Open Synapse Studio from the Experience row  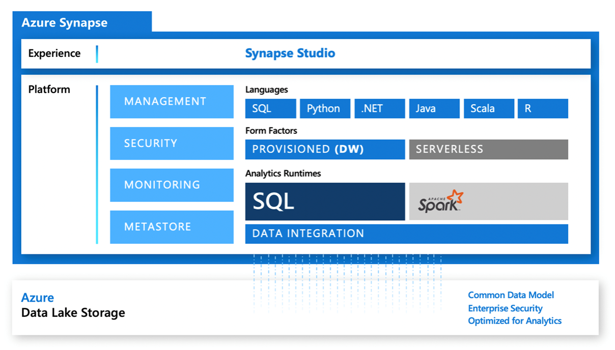(x=290, y=53)
